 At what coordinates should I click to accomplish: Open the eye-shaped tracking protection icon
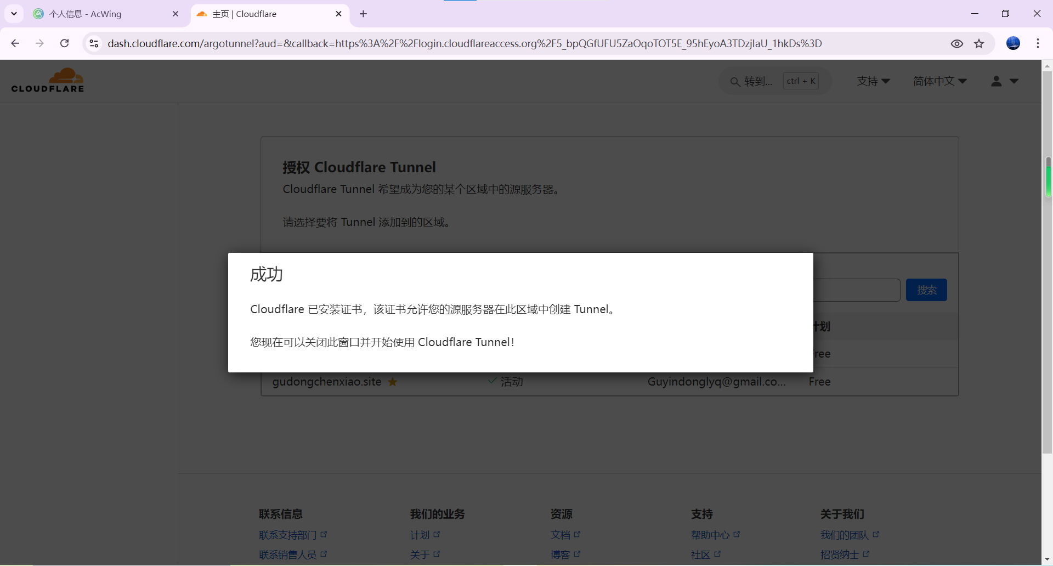click(957, 44)
